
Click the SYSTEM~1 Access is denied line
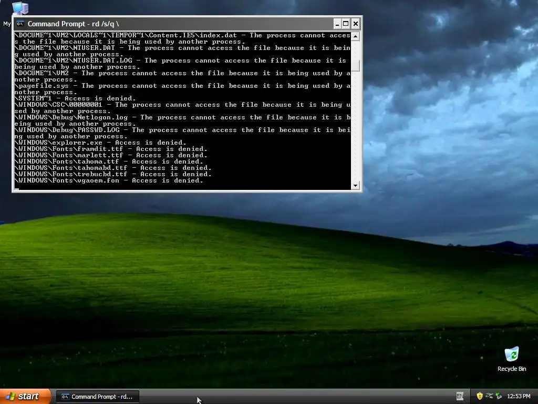coord(75,98)
